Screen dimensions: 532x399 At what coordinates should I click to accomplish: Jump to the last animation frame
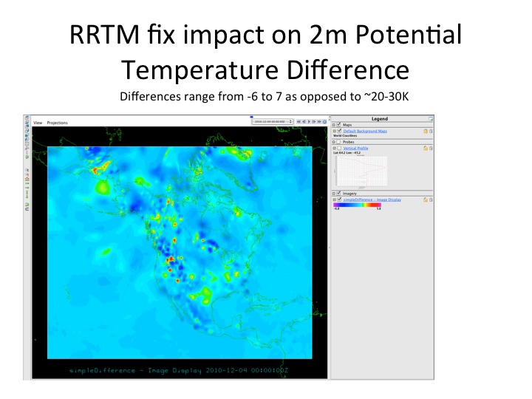pos(321,121)
